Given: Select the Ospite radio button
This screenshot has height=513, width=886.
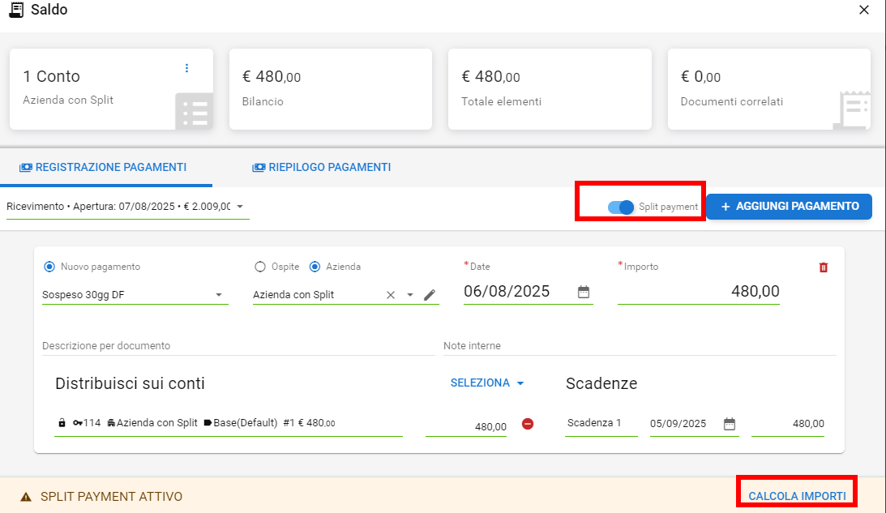Looking at the screenshot, I should click(260, 267).
